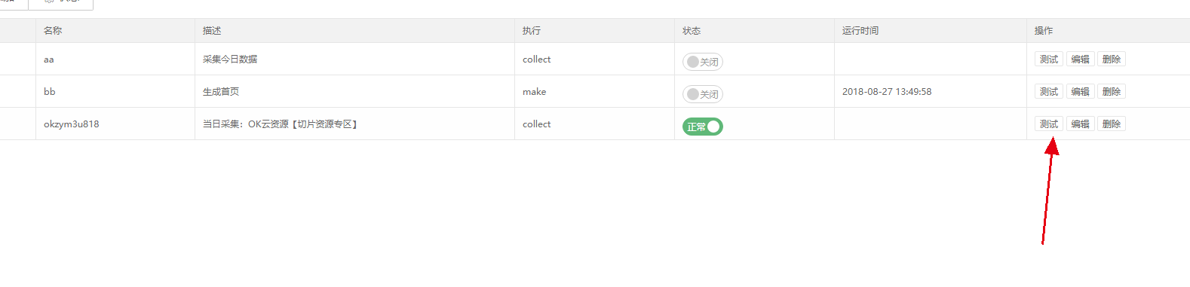Screen dimensions: 1190x287
Task: Run 测试 for the bb task
Action: (x=1049, y=91)
